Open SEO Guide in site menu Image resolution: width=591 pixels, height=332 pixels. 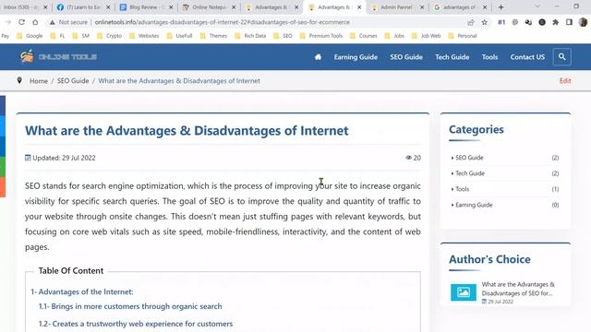(406, 57)
